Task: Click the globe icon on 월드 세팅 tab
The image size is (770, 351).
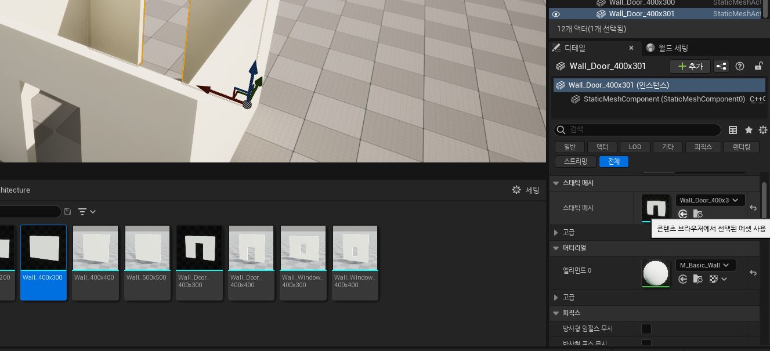Action: [x=650, y=48]
